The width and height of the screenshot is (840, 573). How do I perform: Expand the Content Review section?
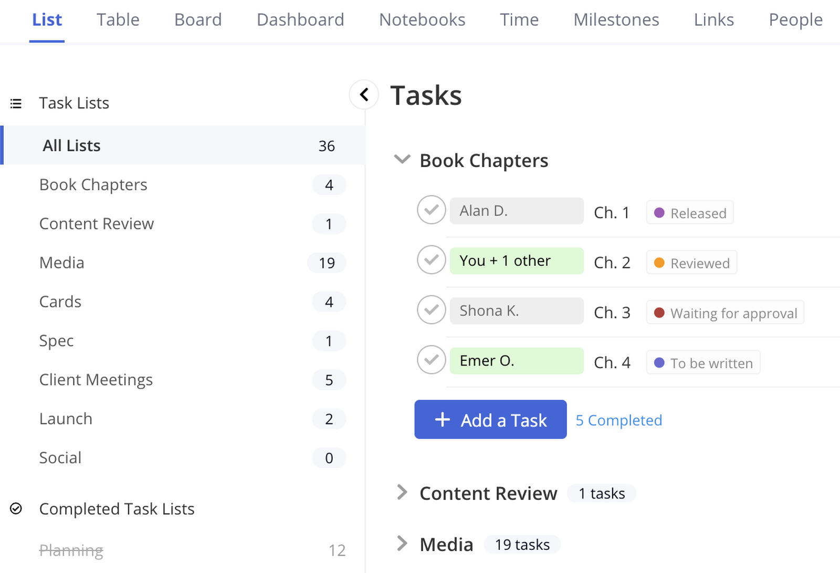point(402,492)
